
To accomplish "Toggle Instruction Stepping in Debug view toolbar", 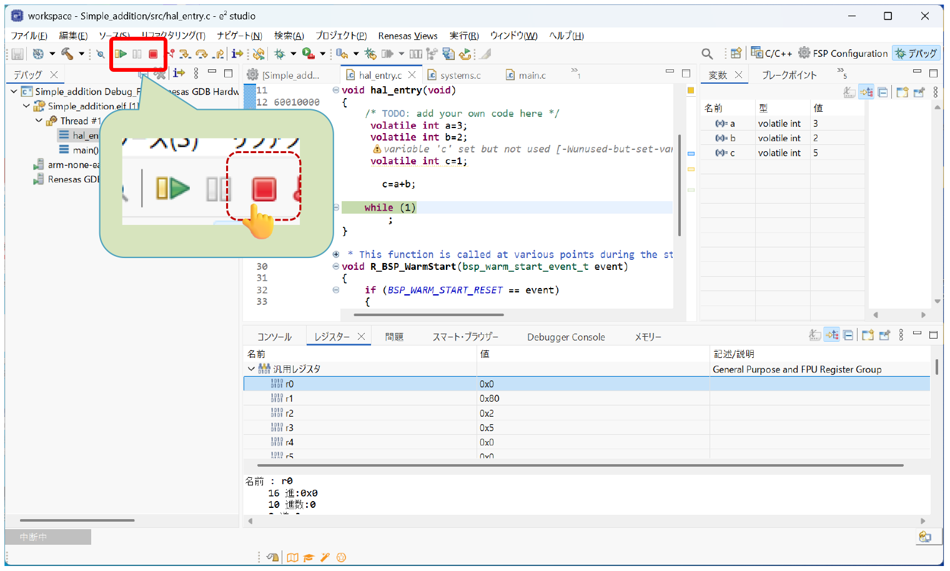I will (x=179, y=74).
